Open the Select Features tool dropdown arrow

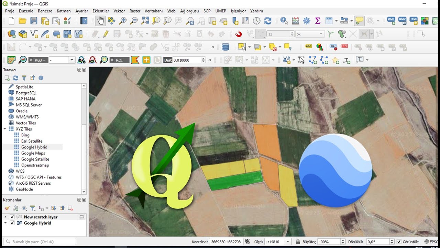[249, 47]
